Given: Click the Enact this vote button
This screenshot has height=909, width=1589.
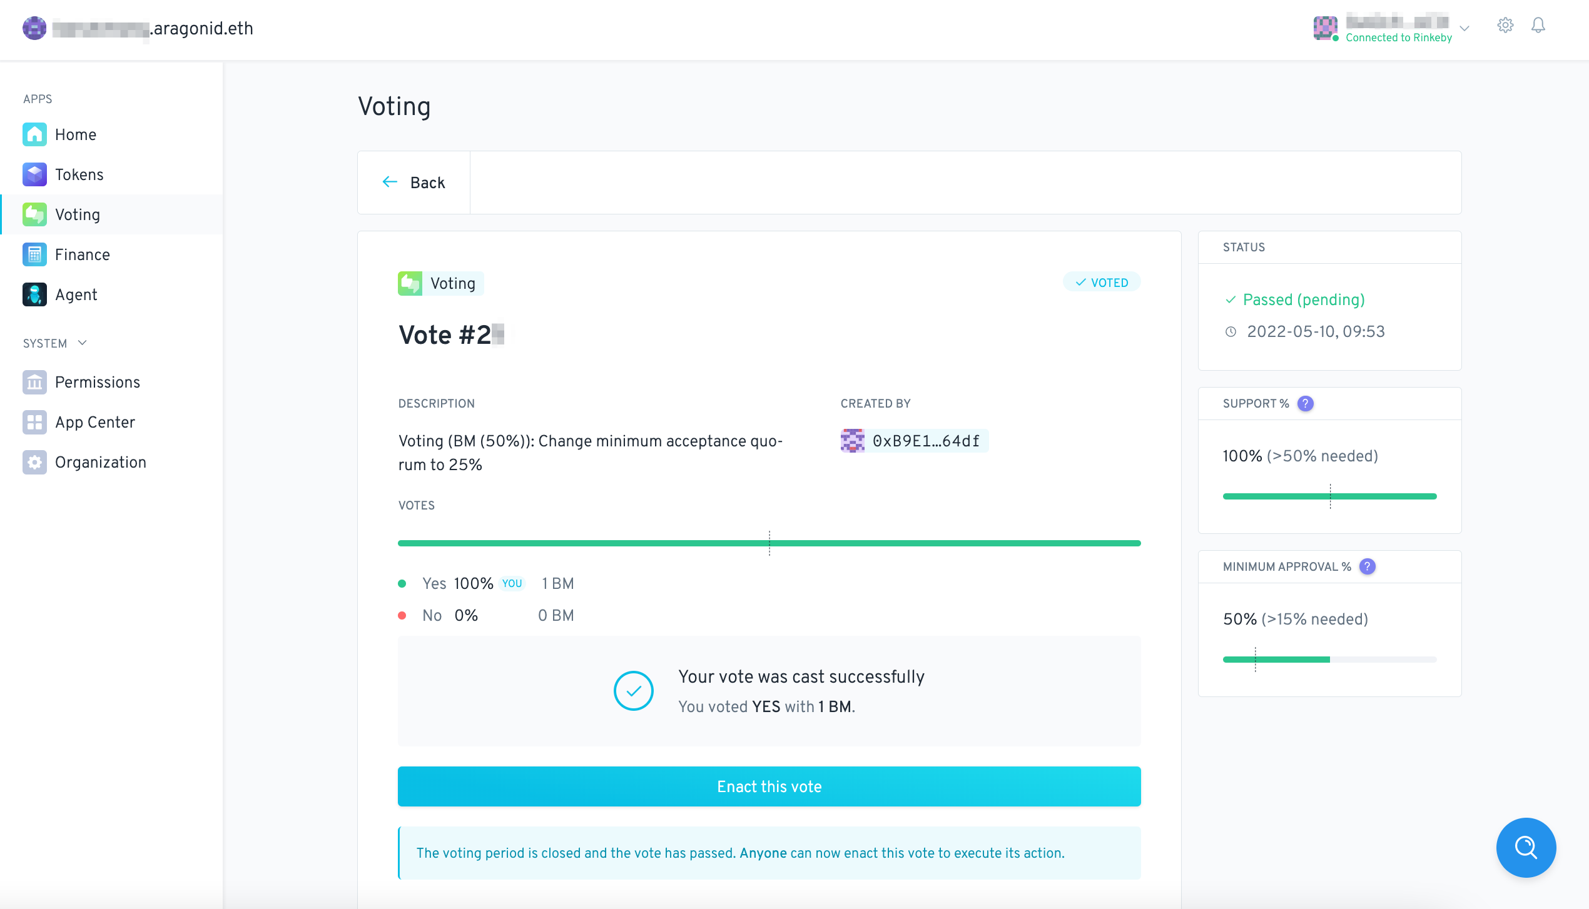Looking at the screenshot, I should point(769,786).
